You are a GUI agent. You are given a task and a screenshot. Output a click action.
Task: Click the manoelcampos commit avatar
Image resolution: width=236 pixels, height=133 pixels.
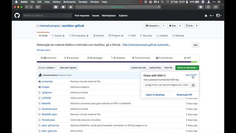click(x=40, y=75)
